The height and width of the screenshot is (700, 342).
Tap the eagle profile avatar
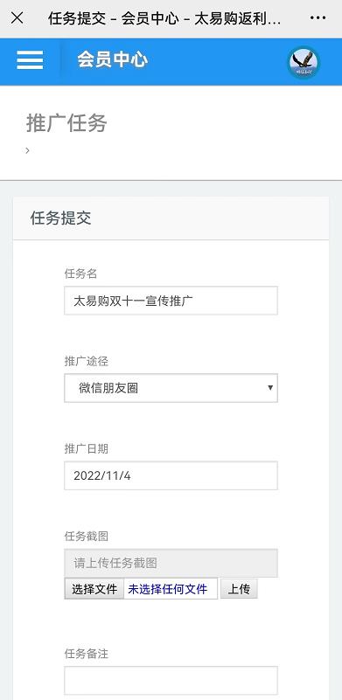tap(304, 62)
